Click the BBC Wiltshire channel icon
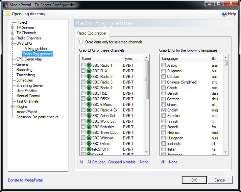This screenshot has width=241, height=192. coord(89,138)
